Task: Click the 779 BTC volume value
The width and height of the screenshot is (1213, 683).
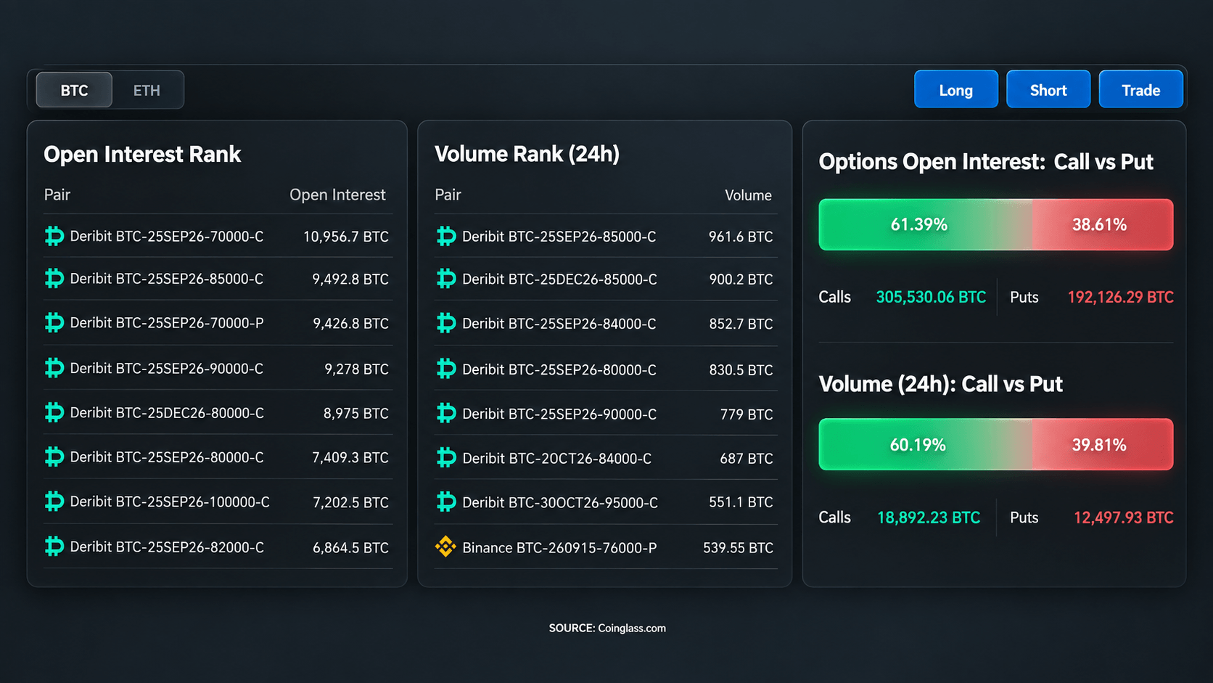Action: click(x=747, y=414)
